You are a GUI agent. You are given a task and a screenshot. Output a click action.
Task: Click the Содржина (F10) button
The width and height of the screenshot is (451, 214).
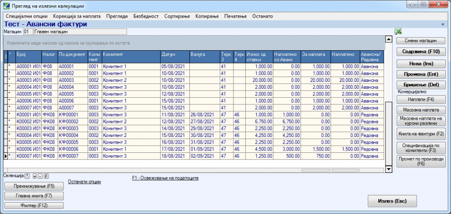coord(421,52)
